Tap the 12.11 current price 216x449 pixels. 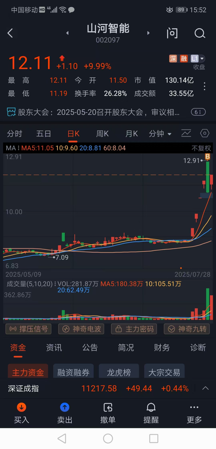pos(30,63)
